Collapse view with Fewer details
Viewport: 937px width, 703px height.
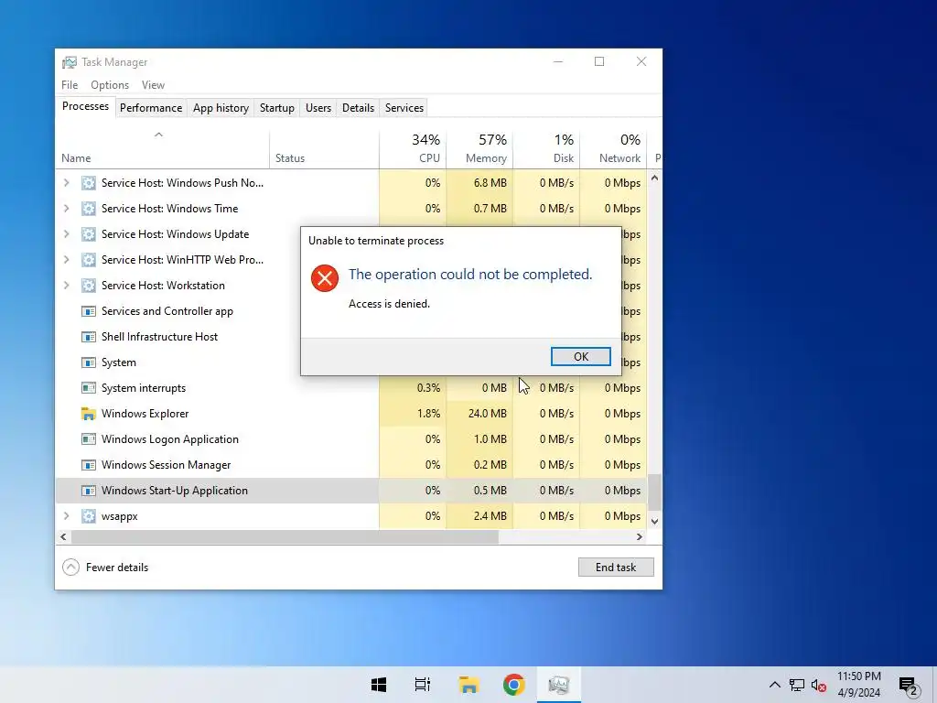[x=105, y=567]
